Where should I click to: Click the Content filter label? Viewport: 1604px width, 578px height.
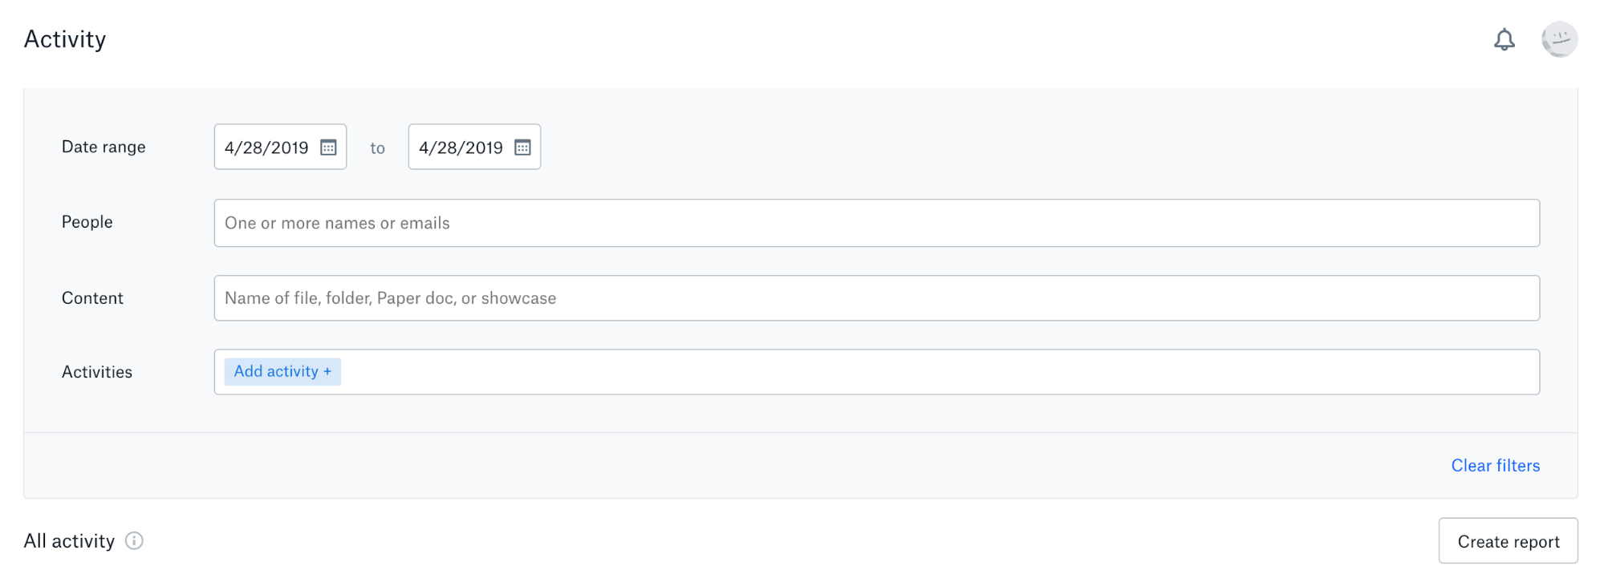pos(92,297)
